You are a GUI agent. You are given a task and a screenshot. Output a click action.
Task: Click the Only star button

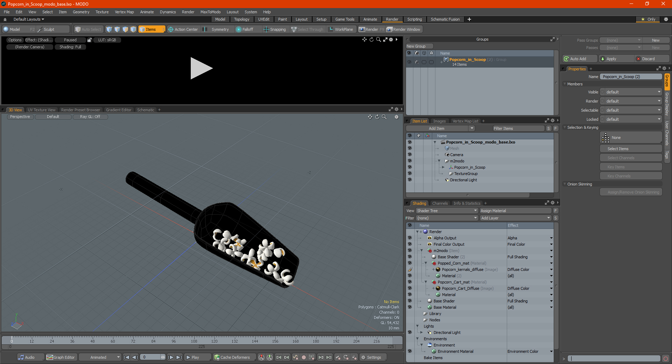click(648, 19)
